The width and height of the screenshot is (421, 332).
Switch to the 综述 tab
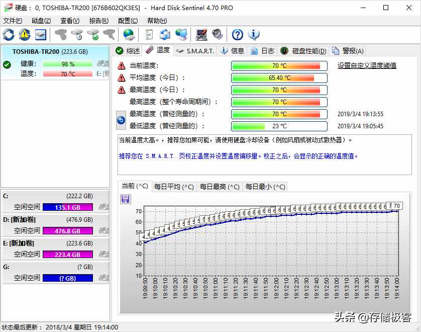tap(128, 51)
